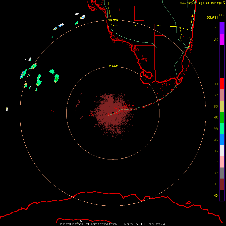This screenshot has width=226, height=226.
Task: Click the GC legend label
Action: [215, 173]
